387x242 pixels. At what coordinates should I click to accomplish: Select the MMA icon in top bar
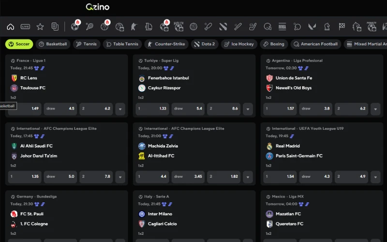click(x=283, y=27)
